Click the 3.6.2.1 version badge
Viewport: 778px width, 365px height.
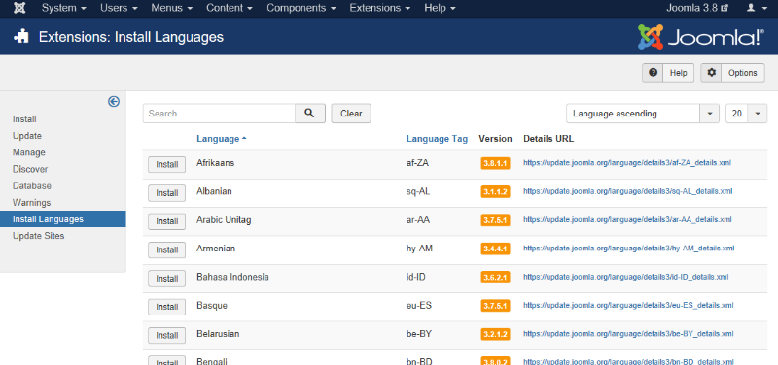pyautogui.click(x=495, y=278)
